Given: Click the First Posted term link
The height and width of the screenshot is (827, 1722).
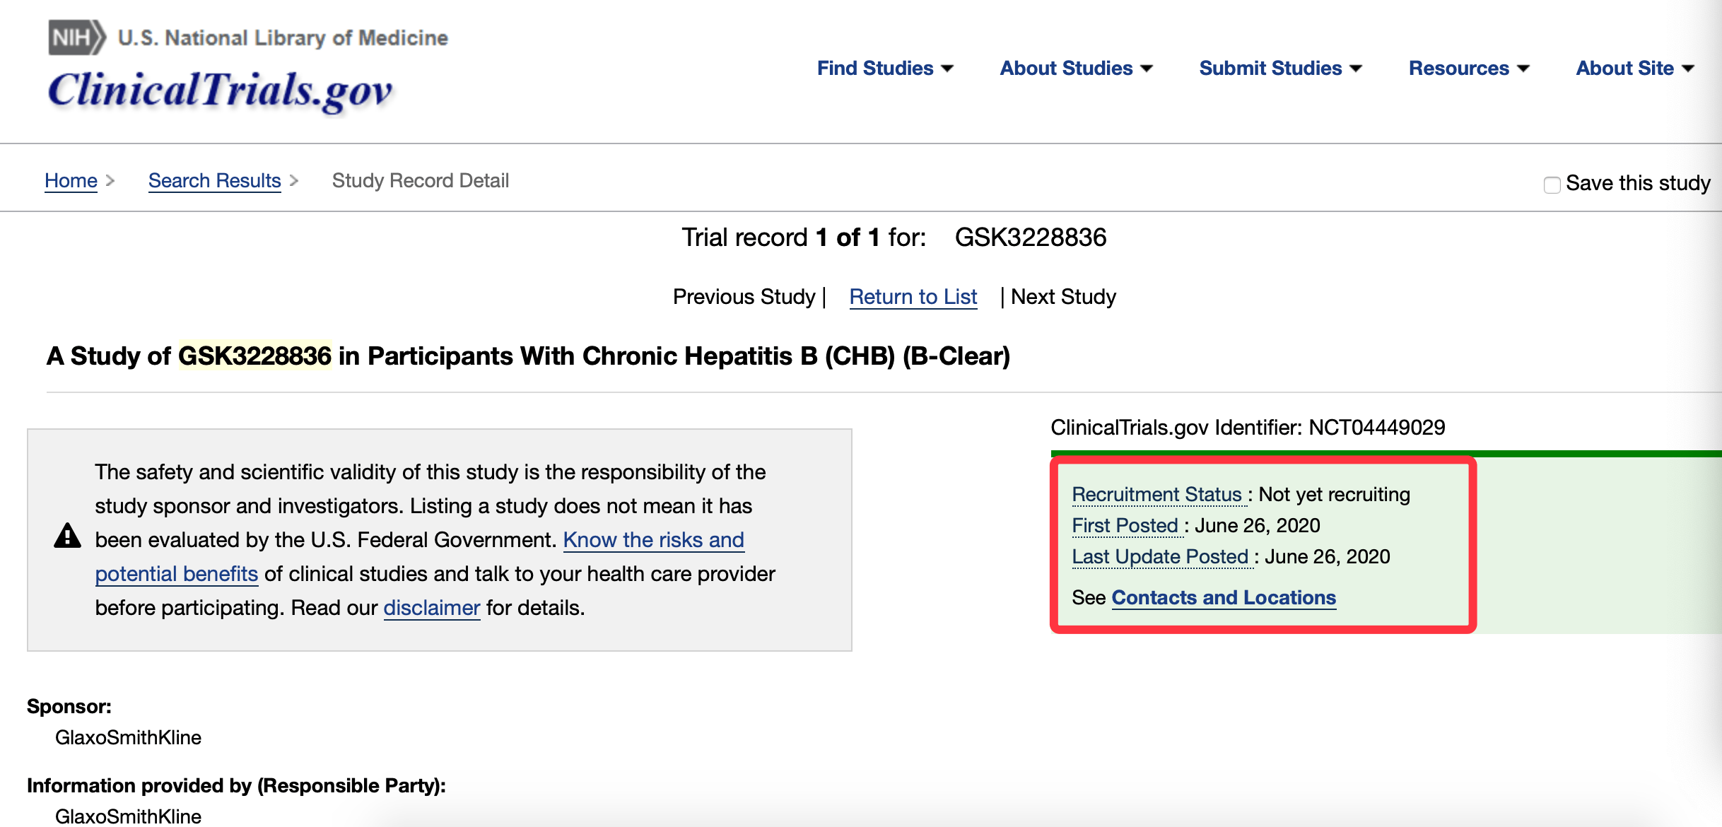Looking at the screenshot, I should [1125, 526].
